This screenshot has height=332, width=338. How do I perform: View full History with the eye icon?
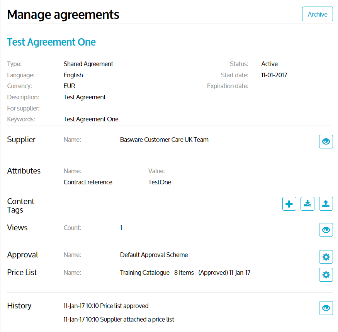(x=326, y=308)
